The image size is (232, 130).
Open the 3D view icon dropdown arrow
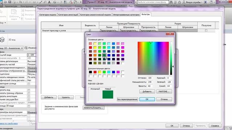coord(58,2)
